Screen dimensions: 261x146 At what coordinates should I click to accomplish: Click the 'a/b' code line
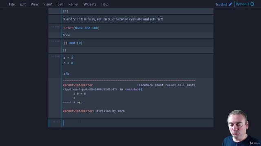pos(66,73)
